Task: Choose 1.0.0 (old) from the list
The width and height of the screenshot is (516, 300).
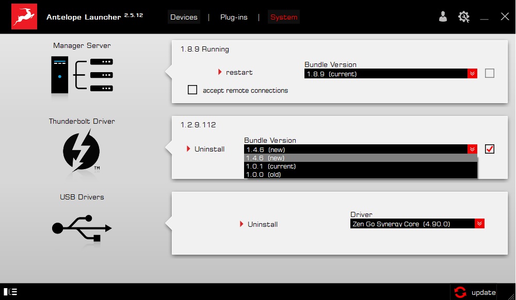Action: tap(361, 174)
